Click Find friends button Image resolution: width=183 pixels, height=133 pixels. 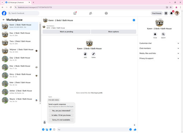157,13
